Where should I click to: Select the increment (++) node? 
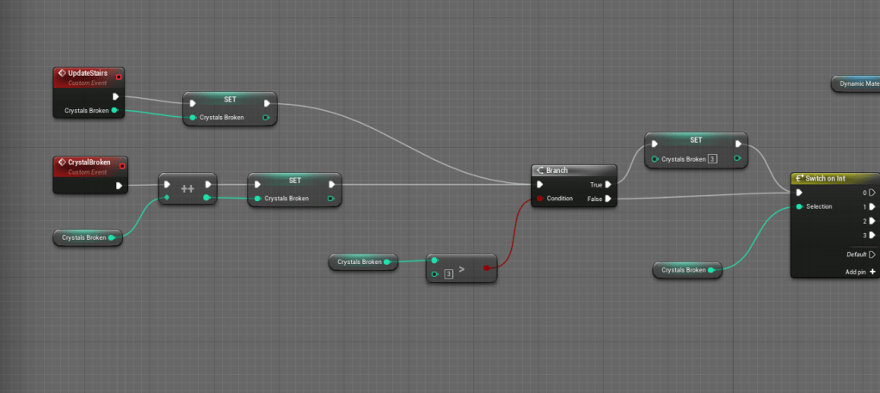(x=187, y=186)
